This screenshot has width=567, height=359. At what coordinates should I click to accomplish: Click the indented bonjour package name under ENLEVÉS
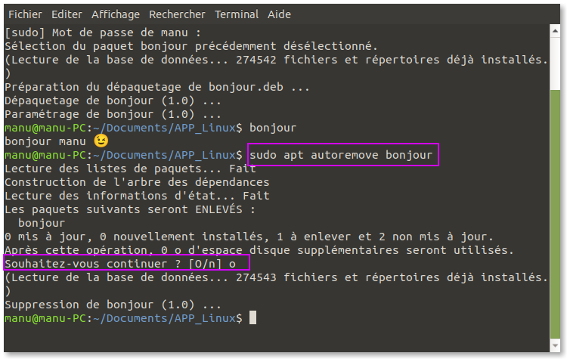click(x=42, y=223)
